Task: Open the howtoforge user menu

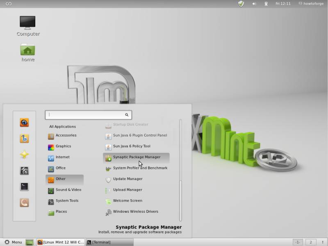Action: [x=311, y=4]
